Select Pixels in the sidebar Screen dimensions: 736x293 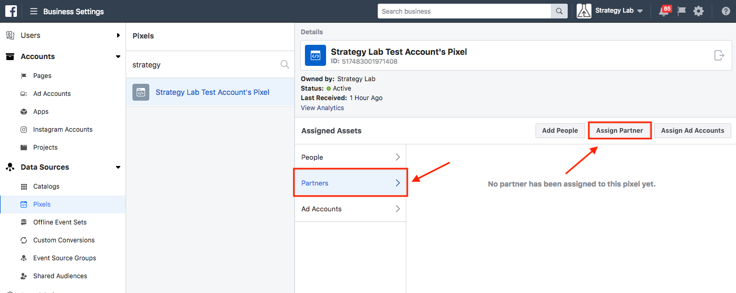click(x=63, y=204)
